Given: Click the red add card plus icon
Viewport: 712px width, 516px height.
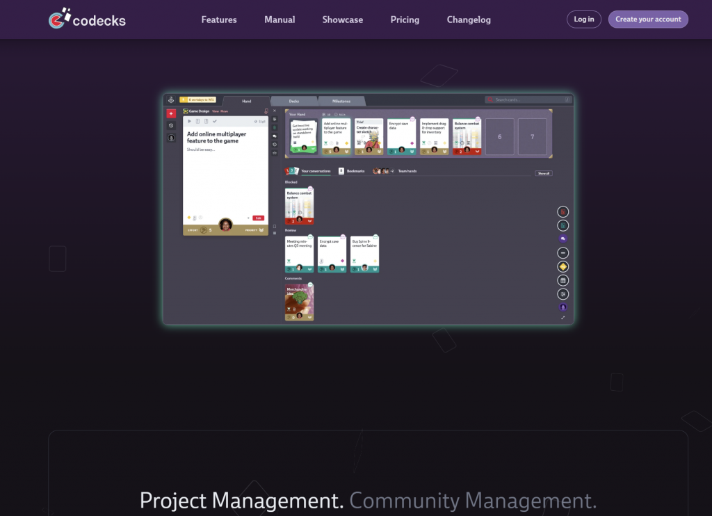Looking at the screenshot, I should (x=171, y=113).
